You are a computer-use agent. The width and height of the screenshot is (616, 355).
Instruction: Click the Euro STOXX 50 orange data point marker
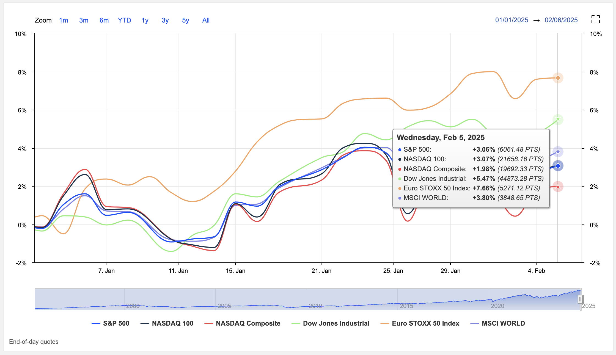[558, 78]
